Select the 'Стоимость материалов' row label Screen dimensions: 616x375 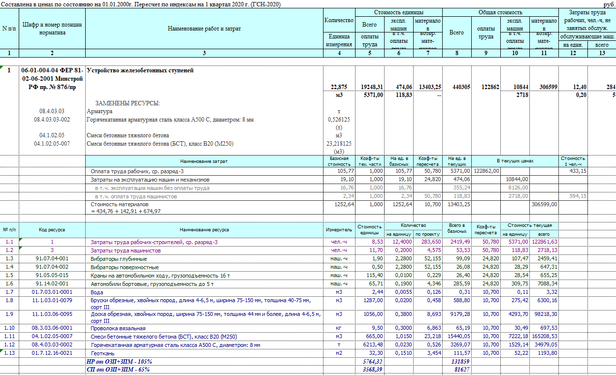click(119, 204)
